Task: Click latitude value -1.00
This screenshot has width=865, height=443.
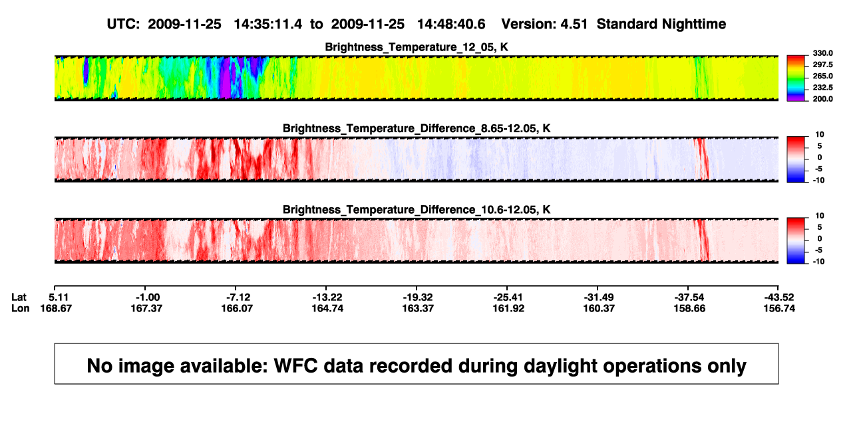Action: pyautogui.click(x=146, y=297)
